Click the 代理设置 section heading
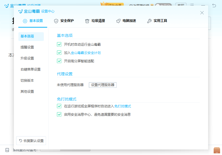 (65, 74)
